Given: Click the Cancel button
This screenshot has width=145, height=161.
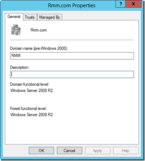Looking at the screenshot, I should point(69,151).
